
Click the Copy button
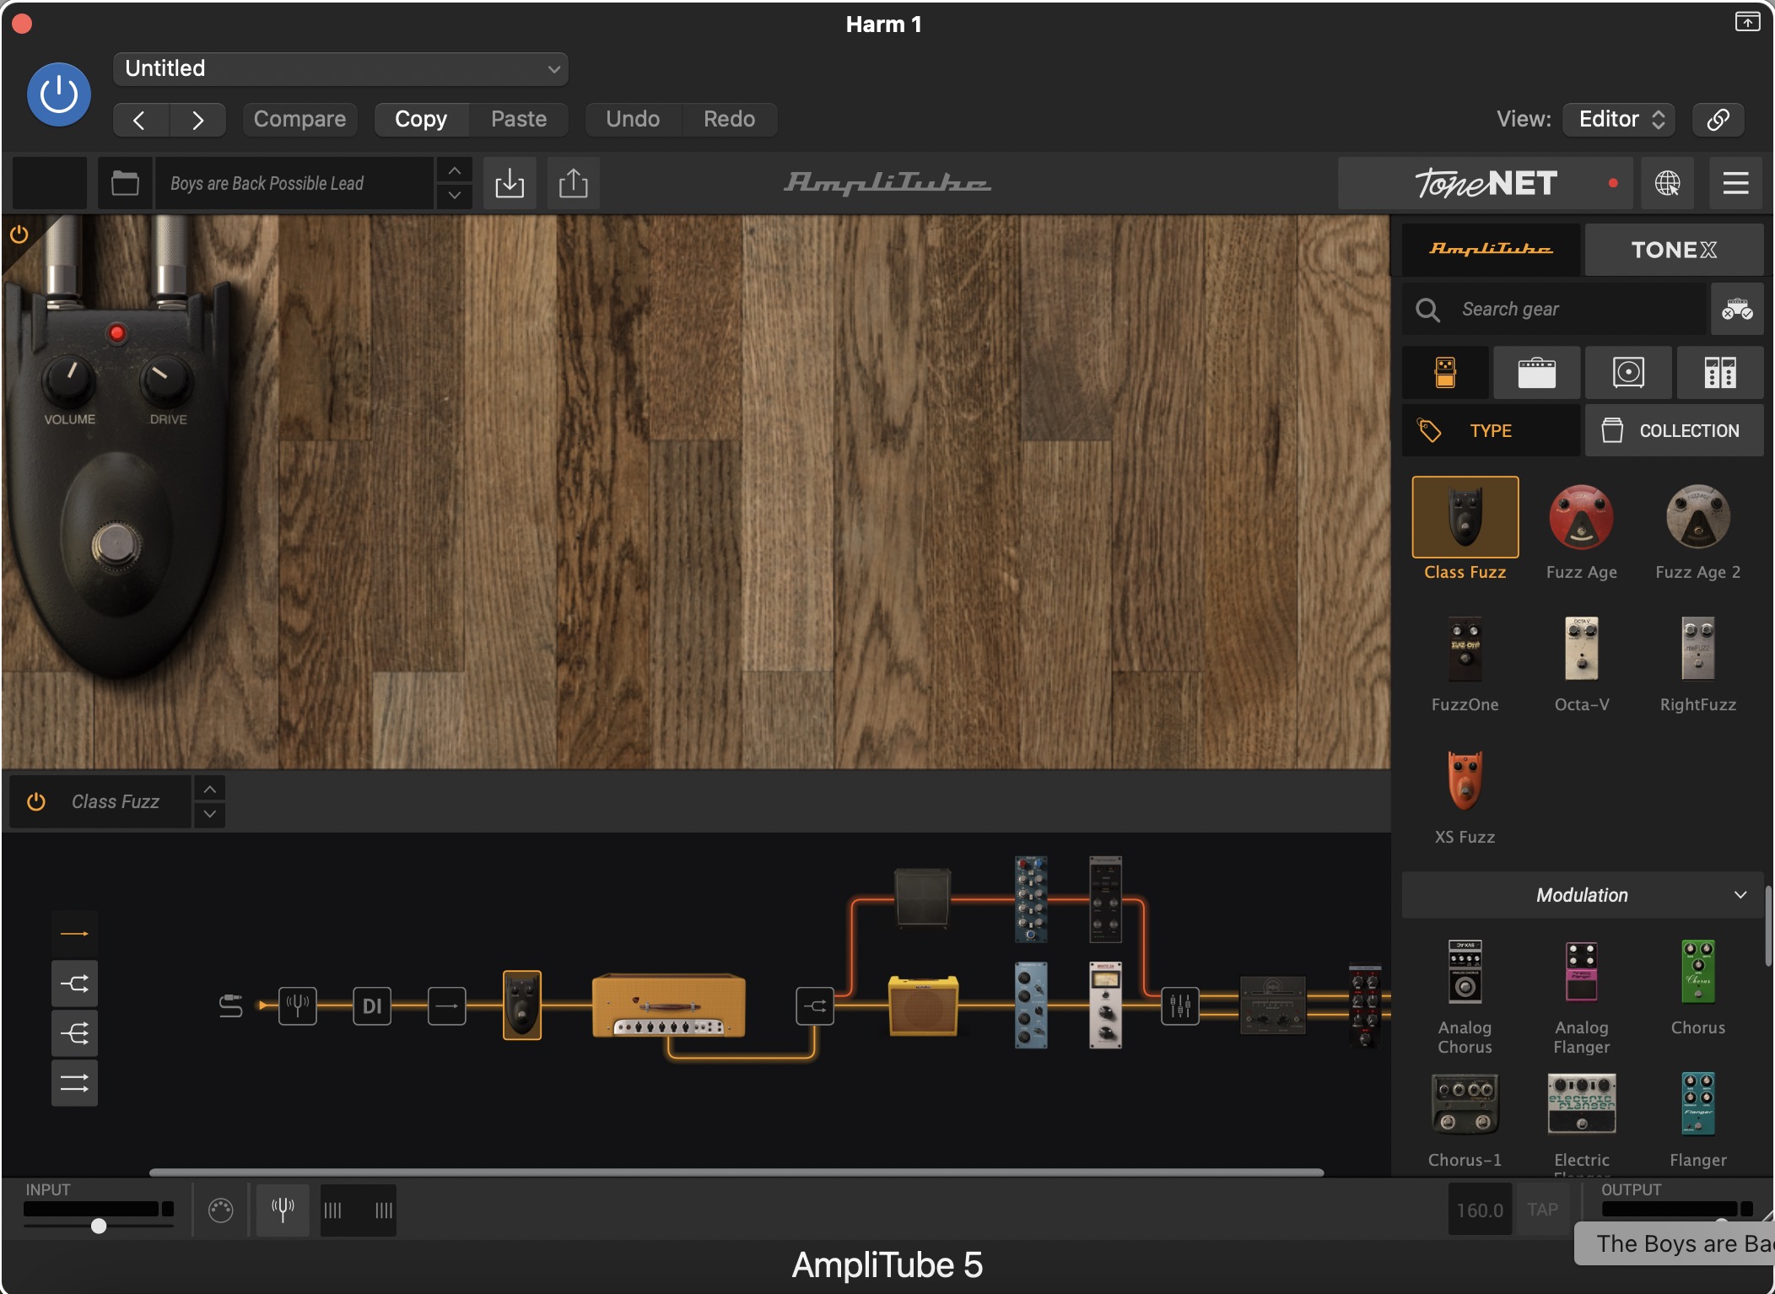click(421, 120)
